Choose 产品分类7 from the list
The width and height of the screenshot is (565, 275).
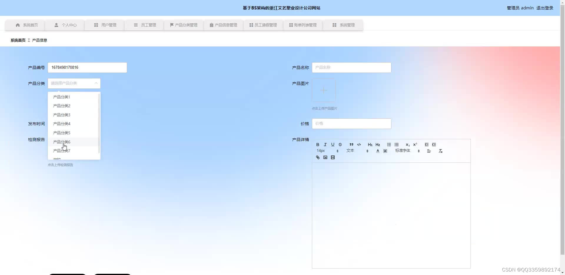tap(74, 151)
